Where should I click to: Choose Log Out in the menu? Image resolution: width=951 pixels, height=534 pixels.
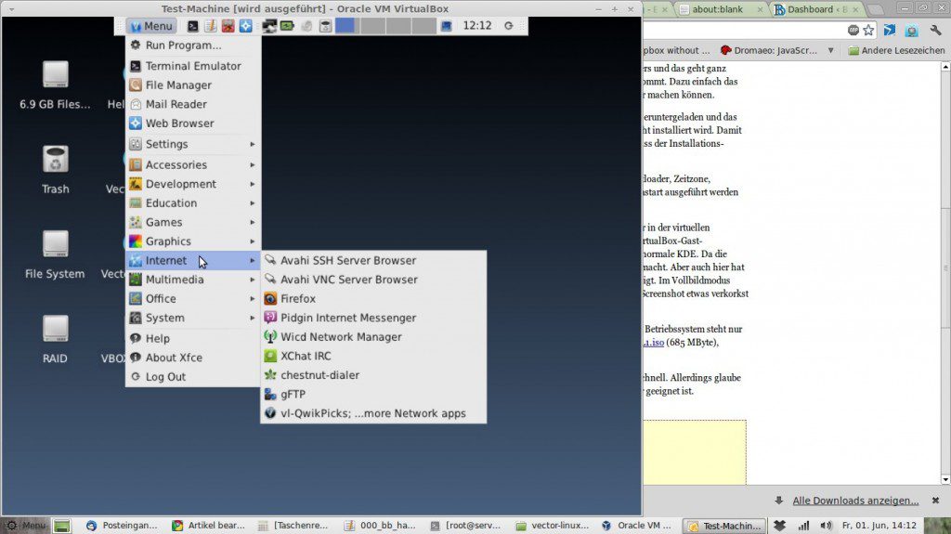(193, 377)
